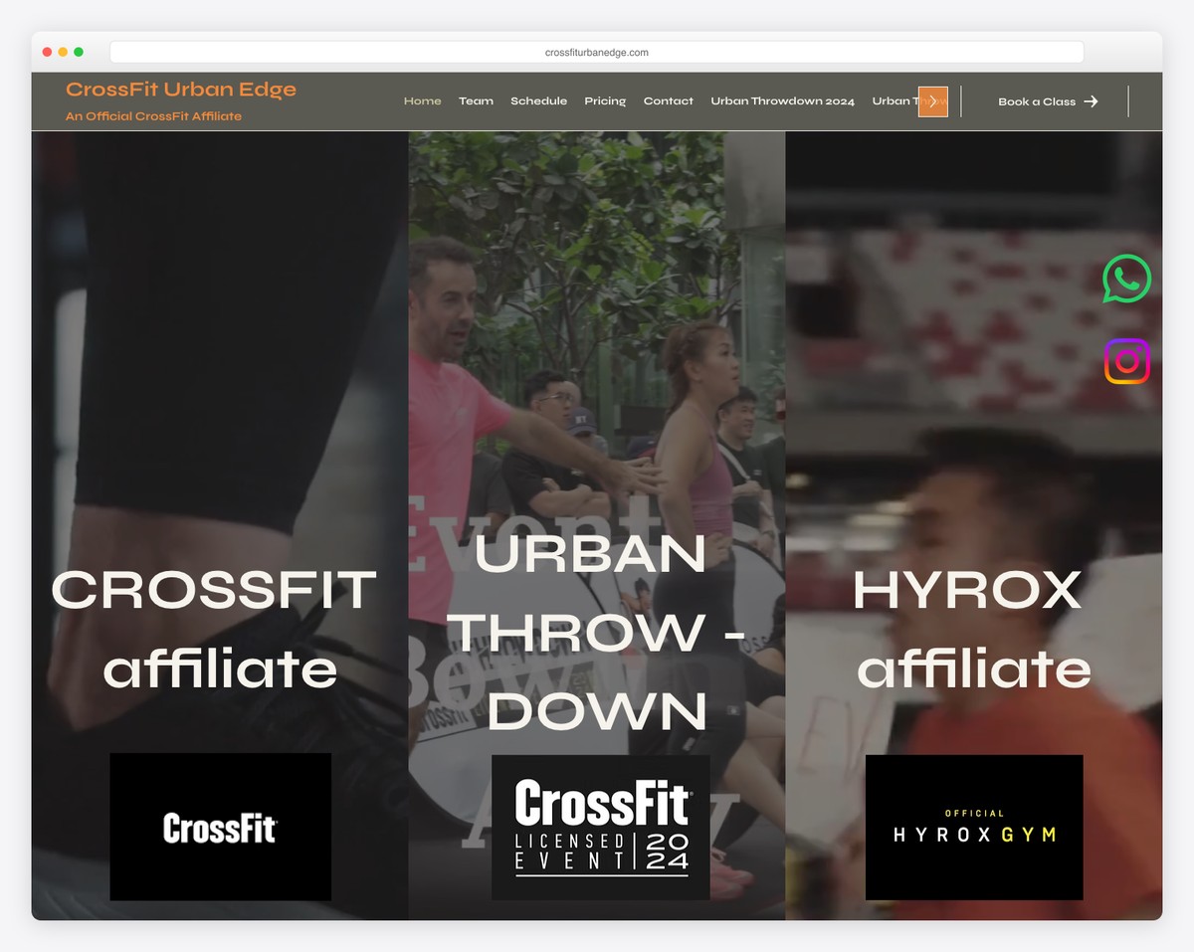
Task: Click the URBAN THROW-DOWN hero panel
Action: 597,632
